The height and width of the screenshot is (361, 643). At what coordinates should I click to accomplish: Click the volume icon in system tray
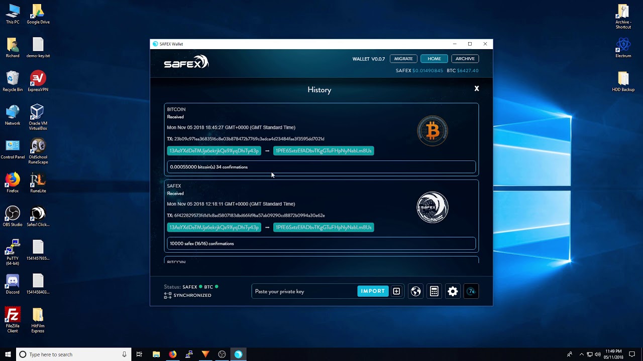(x=598, y=354)
